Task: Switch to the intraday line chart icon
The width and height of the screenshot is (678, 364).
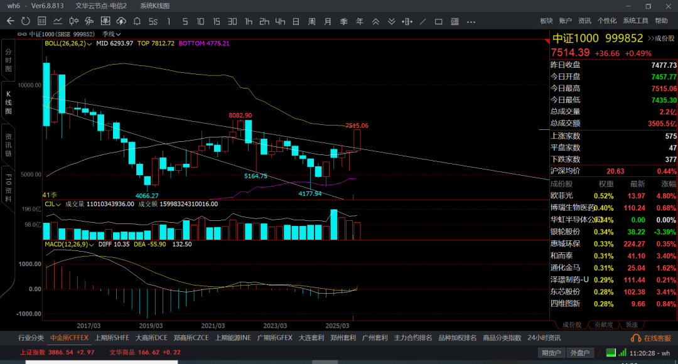Action: click(58, 21)
